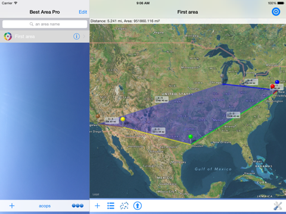Image resolution: width=286 pixels, height=214 pixels.
Task: Focus the area name search field
Action: 45,24
